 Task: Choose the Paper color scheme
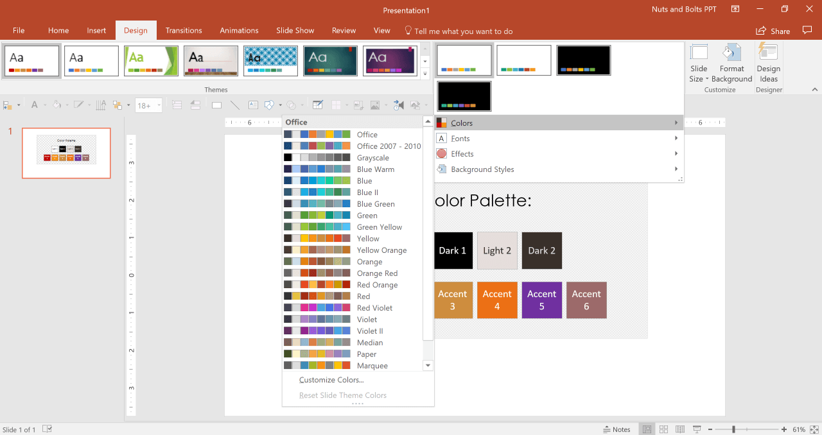pyautogui.click(x=353, y=354)
